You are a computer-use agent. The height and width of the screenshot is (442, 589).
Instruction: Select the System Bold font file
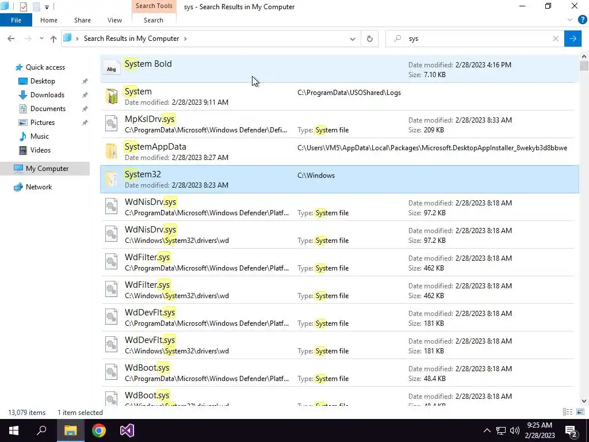(x=339, y=69)
